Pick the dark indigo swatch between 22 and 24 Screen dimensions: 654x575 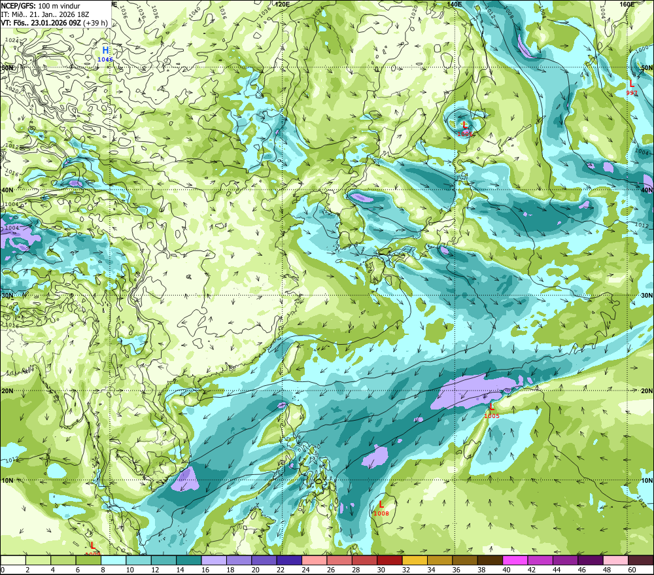tap(289, 560)
